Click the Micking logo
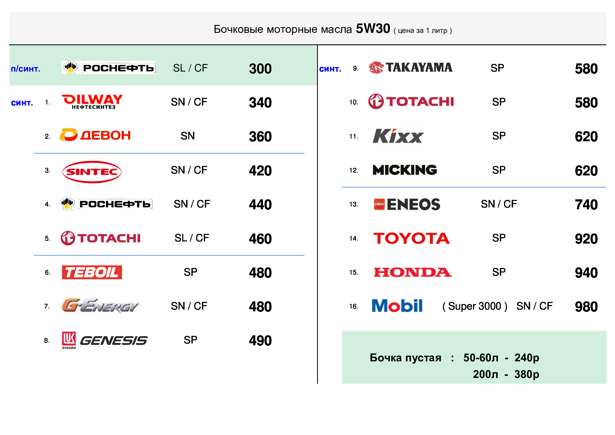This screenshot has width=615, height=435. (x=405, y=170)
